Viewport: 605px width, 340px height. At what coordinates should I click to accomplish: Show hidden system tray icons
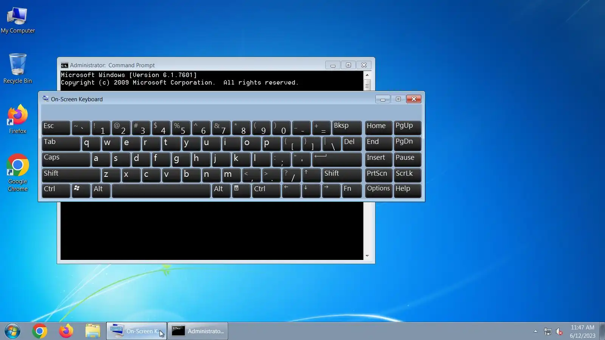pyautogui.click(x=535, y=331)
